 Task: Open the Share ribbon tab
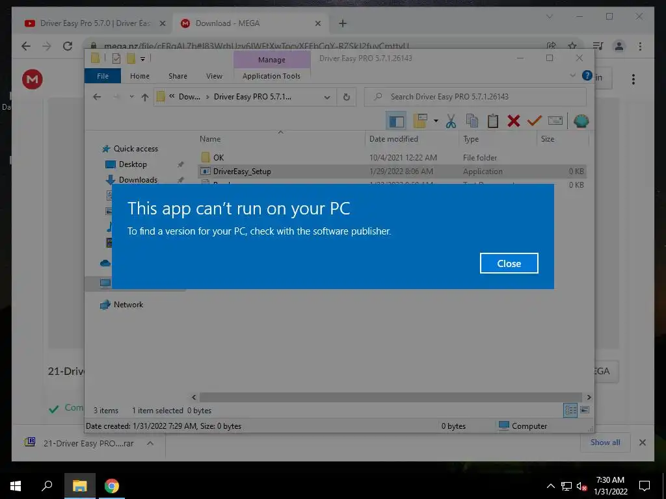point(178,76)
